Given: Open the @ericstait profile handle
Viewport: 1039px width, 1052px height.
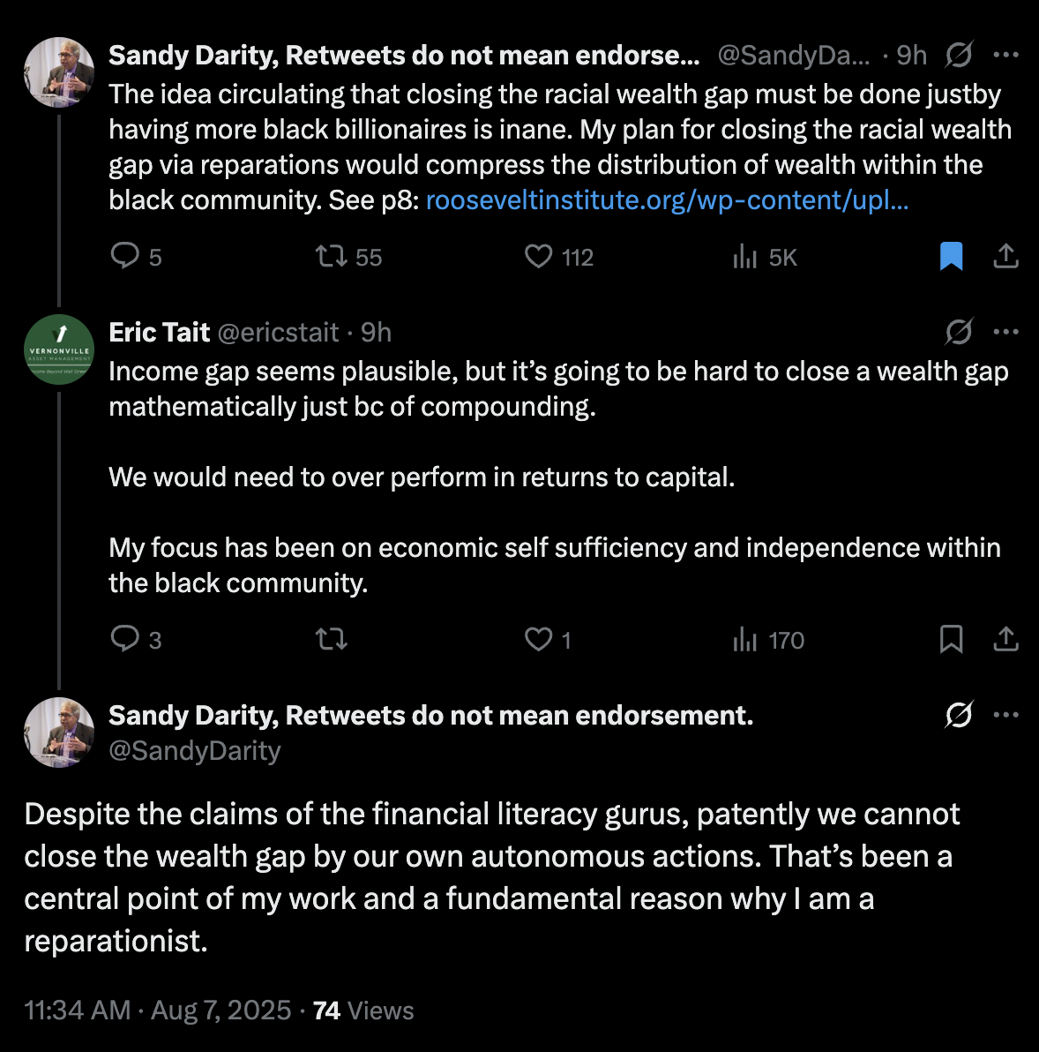Looking at the screenshot, I should (x=278, y=332).
